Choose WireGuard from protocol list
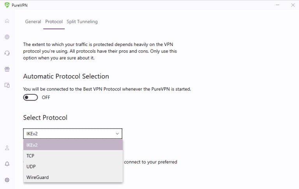Image resolution: width=299 pixels, height=189 pixels. (73, 177)
